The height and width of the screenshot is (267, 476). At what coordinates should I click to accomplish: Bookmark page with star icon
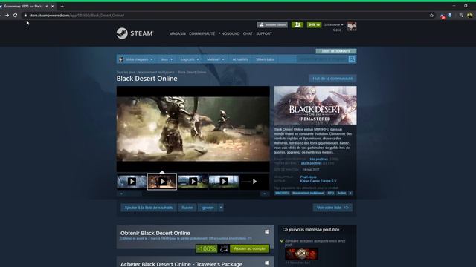pyautogui.click(x=431, y=15)
